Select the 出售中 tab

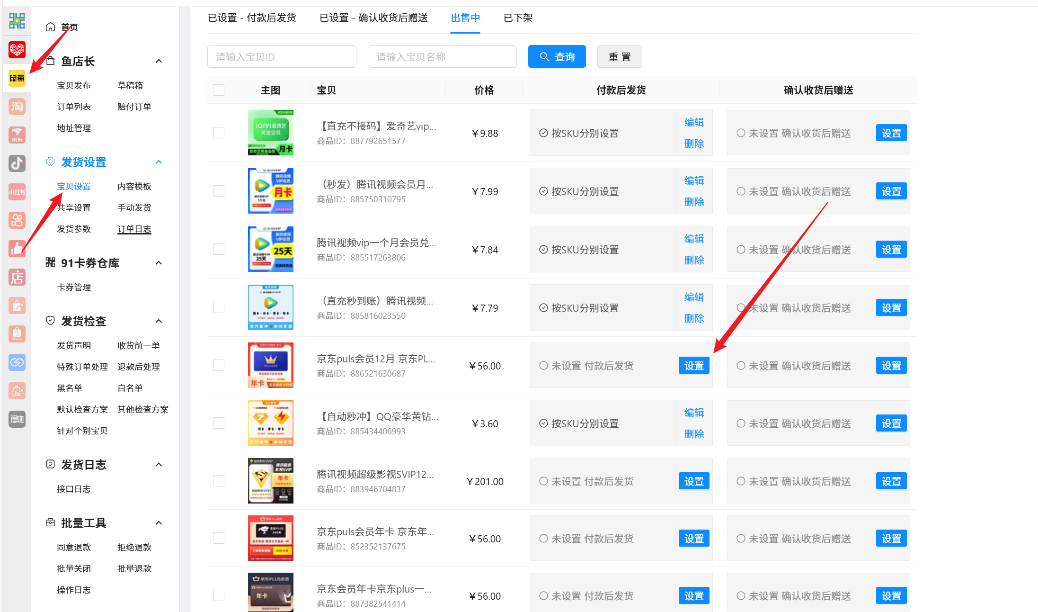pyautogui.click(x=465, y=18)
